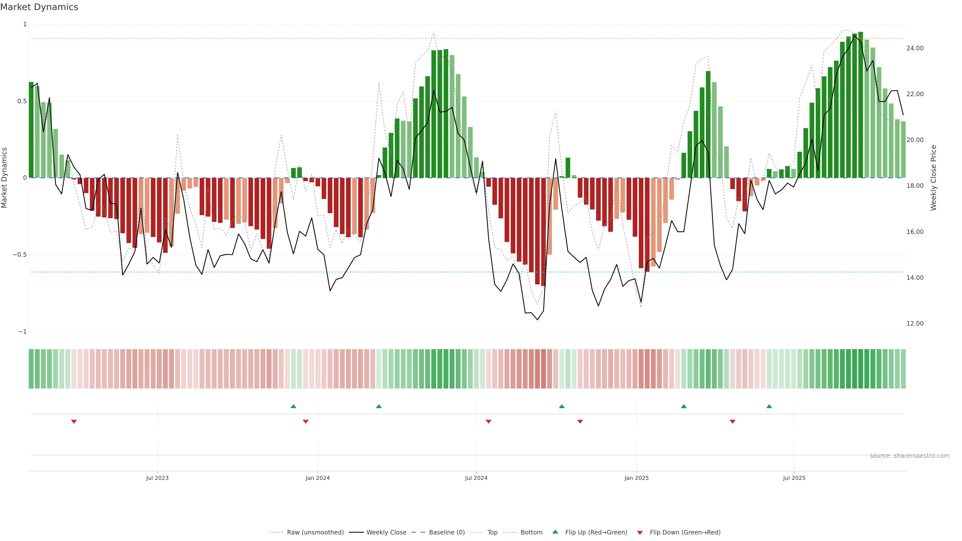Click the 24.00 price axis tick label

(x=915, y=48)
